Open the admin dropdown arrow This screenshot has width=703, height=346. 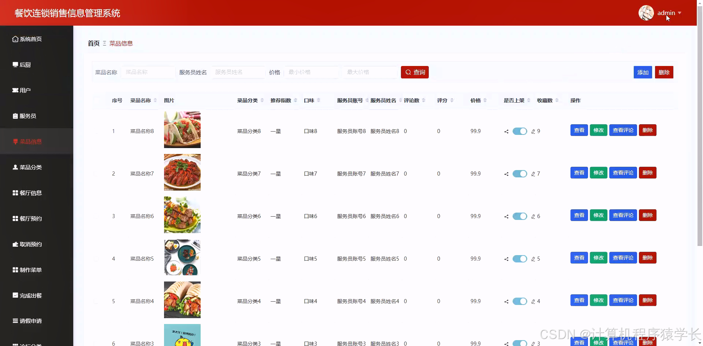pyautogui.click(x=680, y=13)
